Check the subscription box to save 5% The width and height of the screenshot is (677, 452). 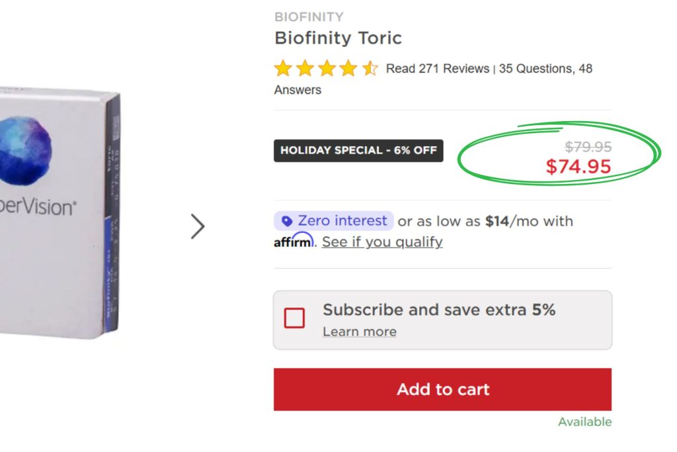pos(296,318)
